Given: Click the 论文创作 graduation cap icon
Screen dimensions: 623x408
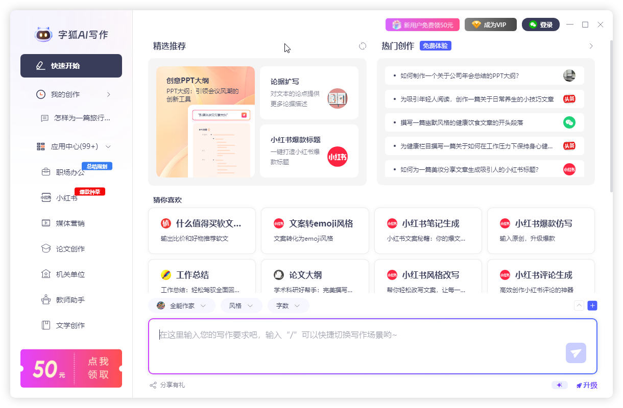Looking at the screenshot, I should [46, 248].
